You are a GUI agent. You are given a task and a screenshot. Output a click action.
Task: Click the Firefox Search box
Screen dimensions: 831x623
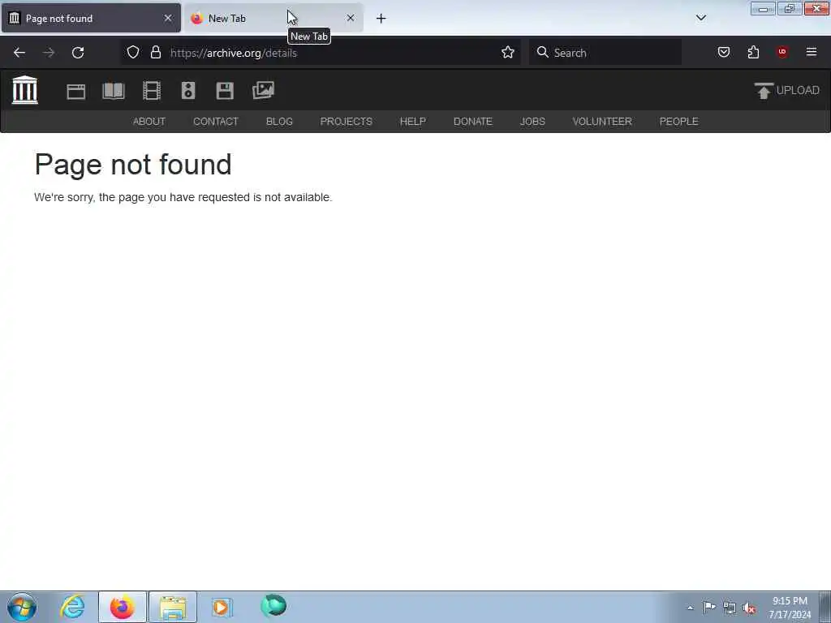click(x=605, y=53)
